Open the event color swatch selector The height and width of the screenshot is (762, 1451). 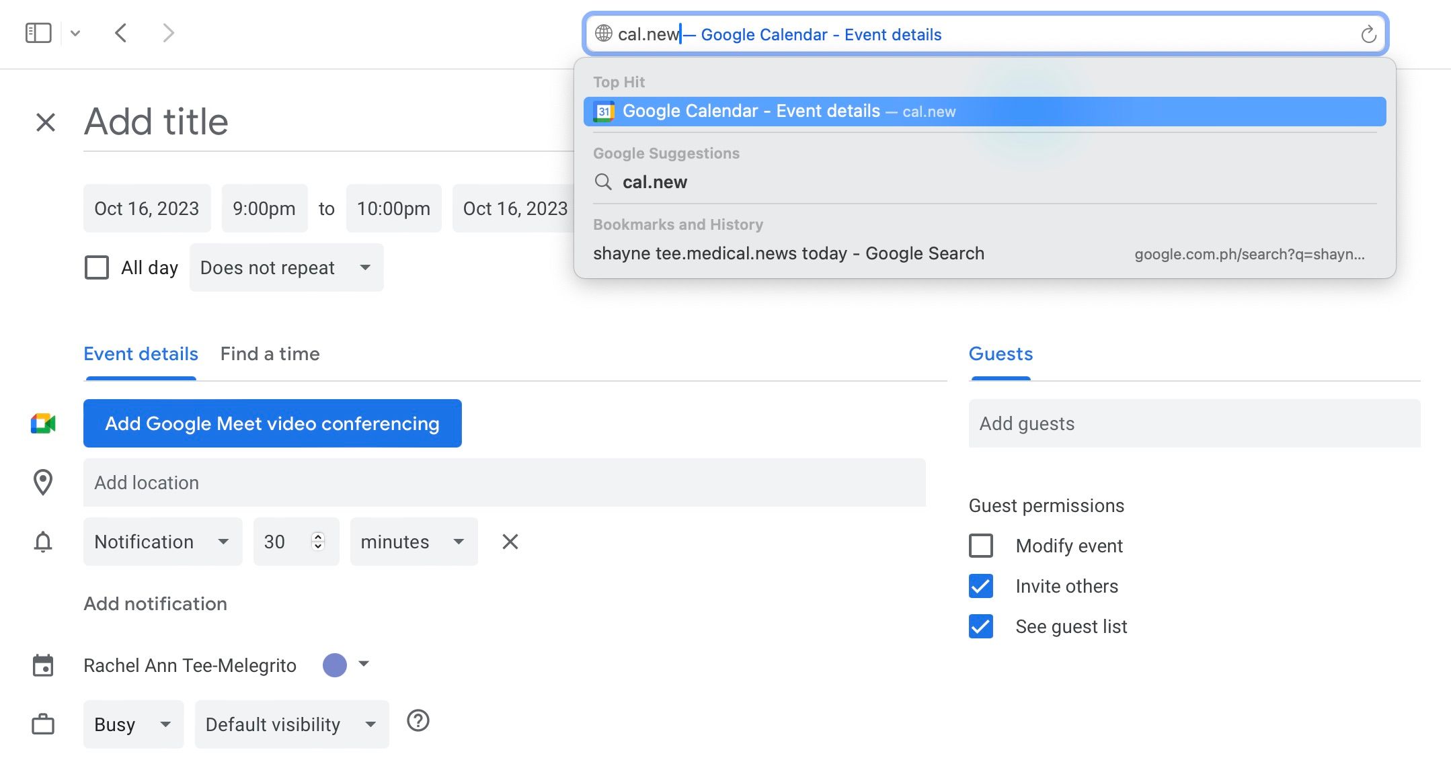[x=334, y=665]
